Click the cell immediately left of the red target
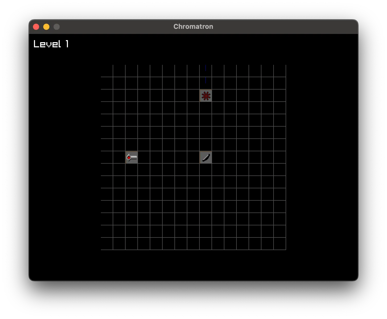This screenshot has height=319, width=387. pyautogui.click(x=193, y=95)
